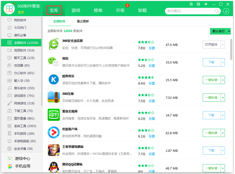
Task: Switch to the 升级 tab
Action: coord(120,10)
